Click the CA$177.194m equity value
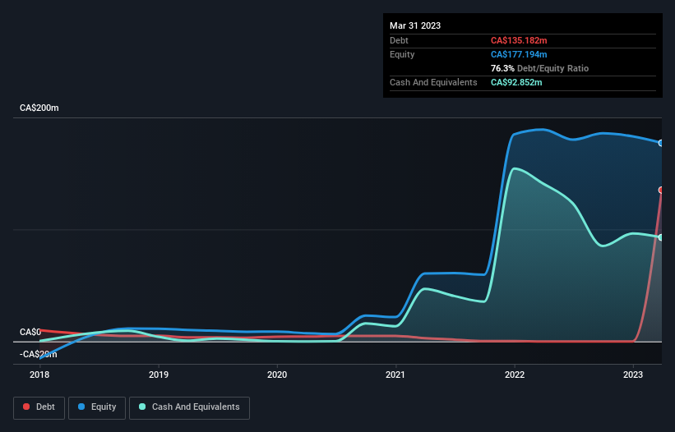Viewport: 675px width, 432px height. [519, 54]
